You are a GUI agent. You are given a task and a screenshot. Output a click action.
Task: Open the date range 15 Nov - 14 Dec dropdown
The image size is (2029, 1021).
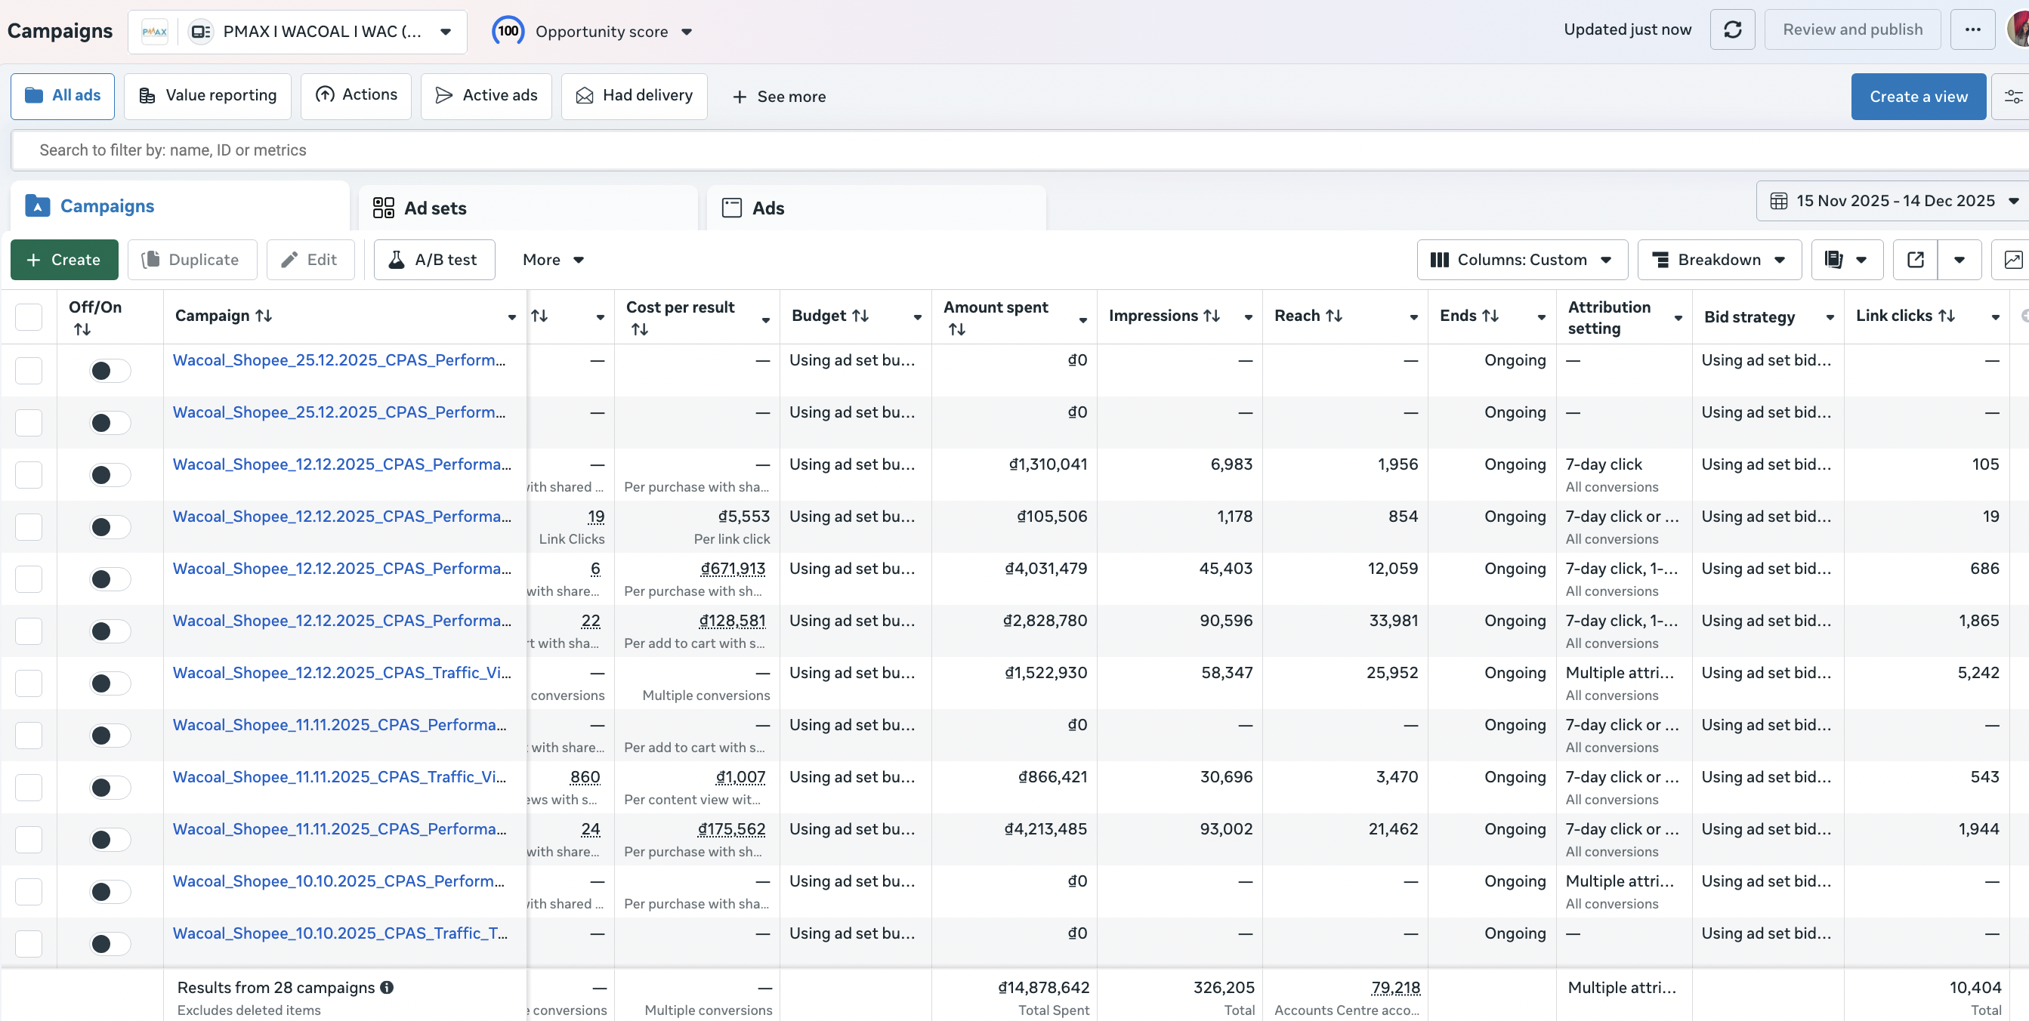tap(1894, 201)
